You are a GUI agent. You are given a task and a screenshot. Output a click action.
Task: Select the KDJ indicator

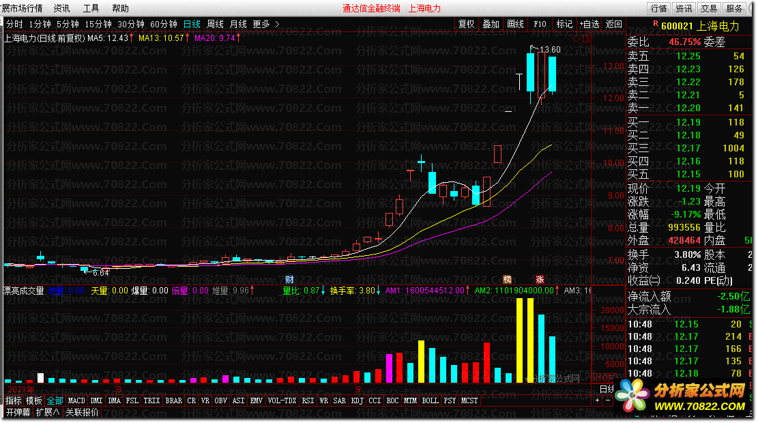point(358,400)
